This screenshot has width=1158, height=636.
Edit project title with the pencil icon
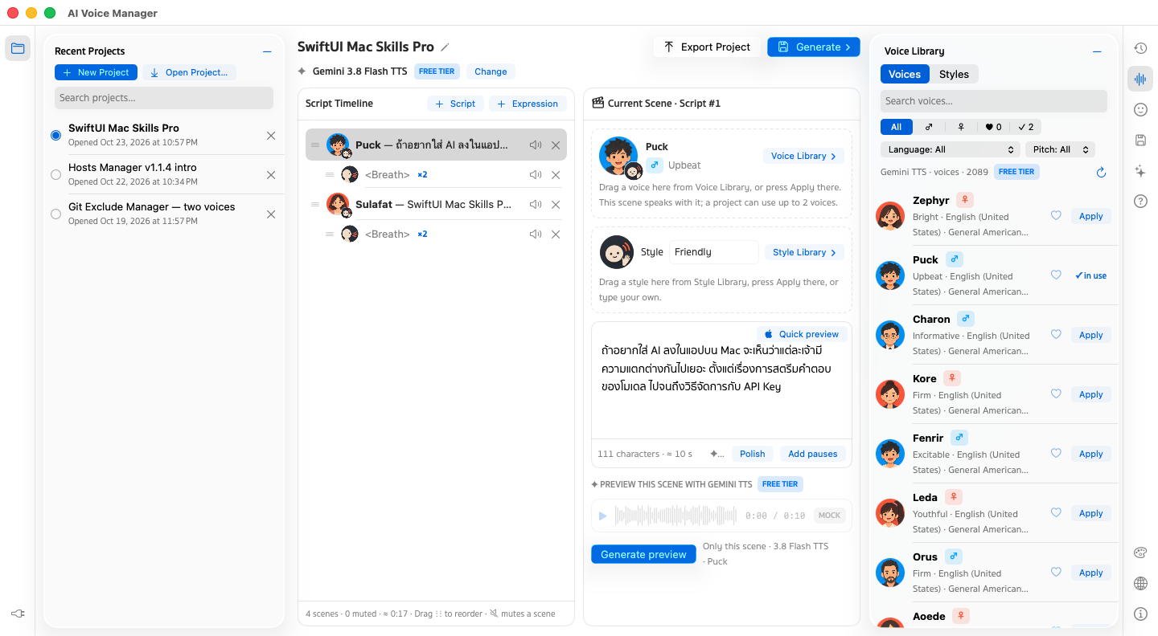pos(446,47)
